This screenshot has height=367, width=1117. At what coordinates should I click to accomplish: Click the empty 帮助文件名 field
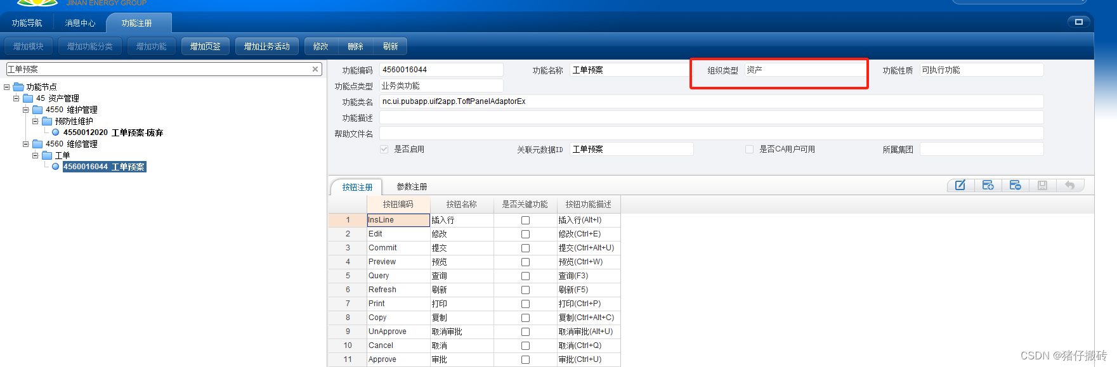point(712,133)
